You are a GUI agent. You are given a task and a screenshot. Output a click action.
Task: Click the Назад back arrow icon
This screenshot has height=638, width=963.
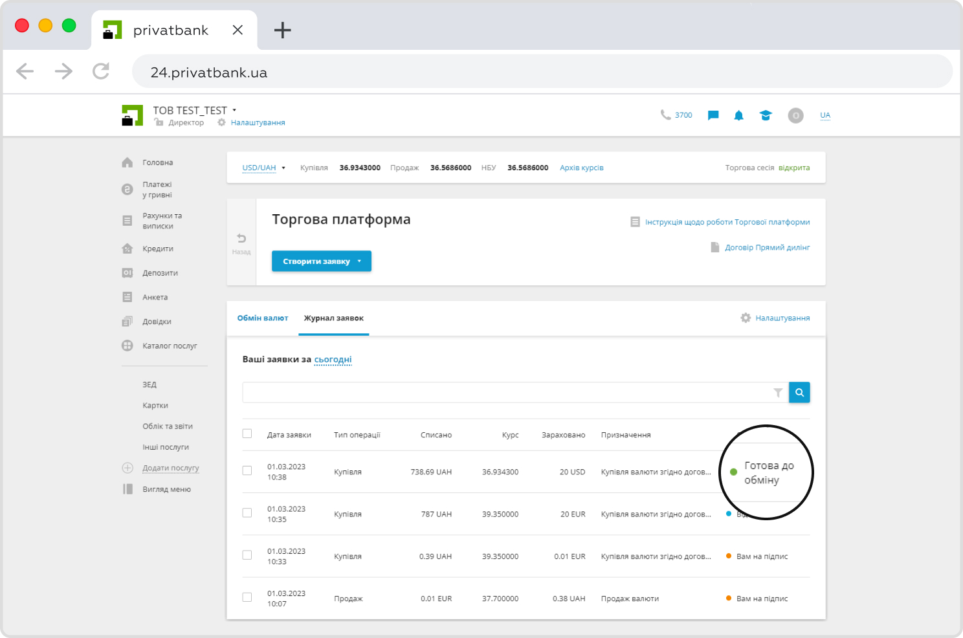point(241,239)
